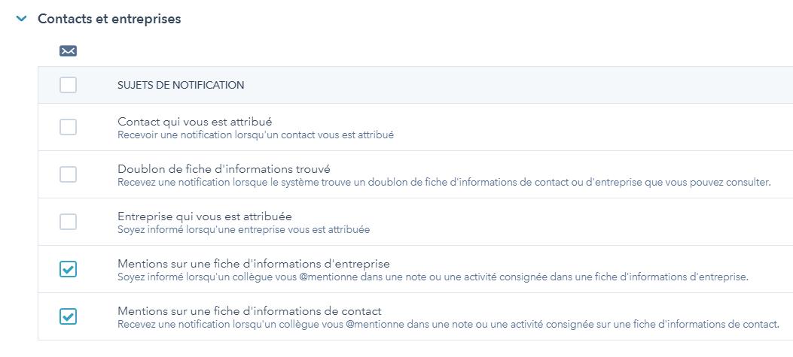Screen dimensions: 793x357
Task: Click the company record @mention description text
Action: pyautogui.click(x=432, y=277)
